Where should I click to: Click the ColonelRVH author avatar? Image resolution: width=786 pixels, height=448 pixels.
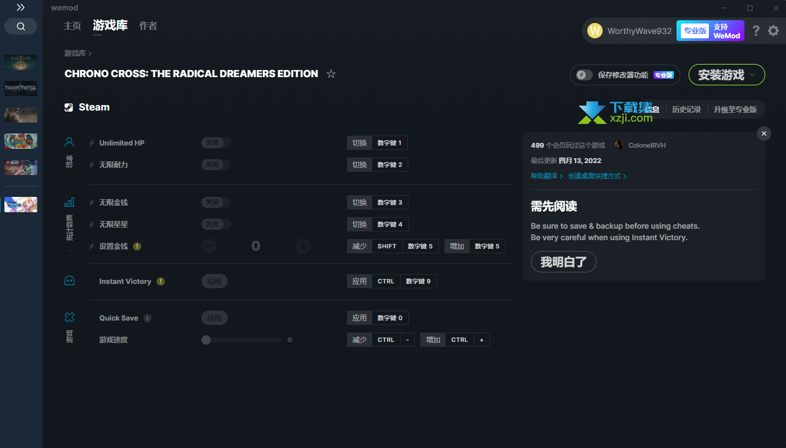[619, 145]
